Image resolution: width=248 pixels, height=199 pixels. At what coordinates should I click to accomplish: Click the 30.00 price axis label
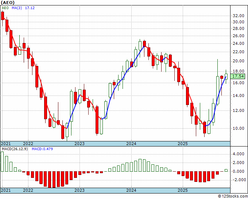click(239, 22)
